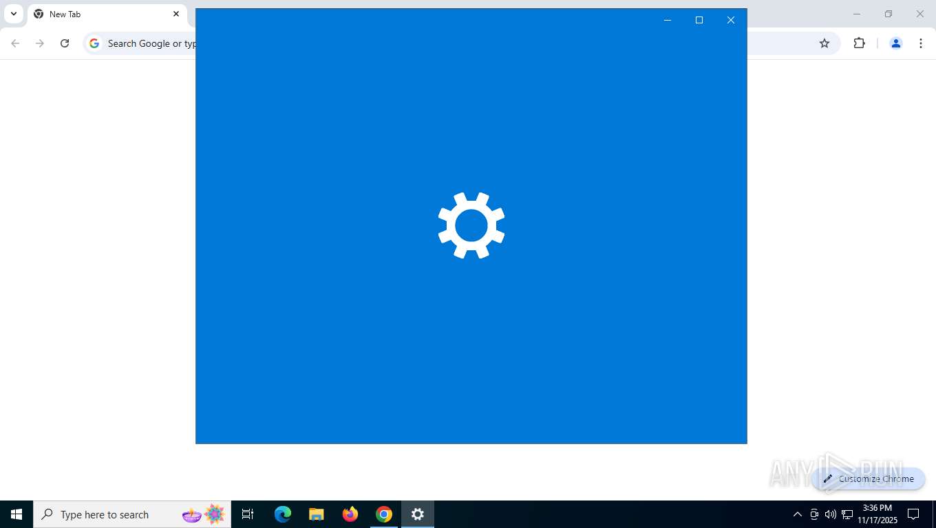Open Chrome's Extensions puzzle icon
Screen dimensions: 936x528
859,43
